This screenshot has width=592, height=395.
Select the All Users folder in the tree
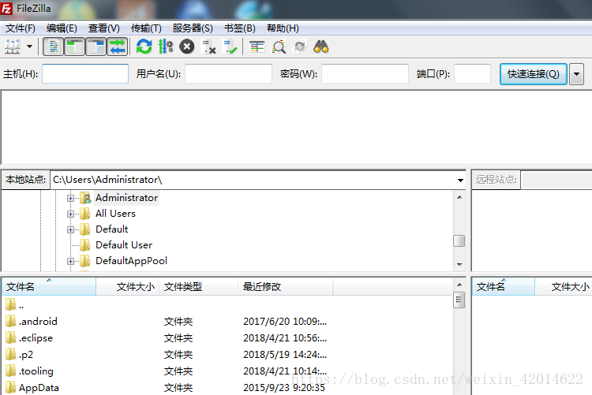coord(115,214)
